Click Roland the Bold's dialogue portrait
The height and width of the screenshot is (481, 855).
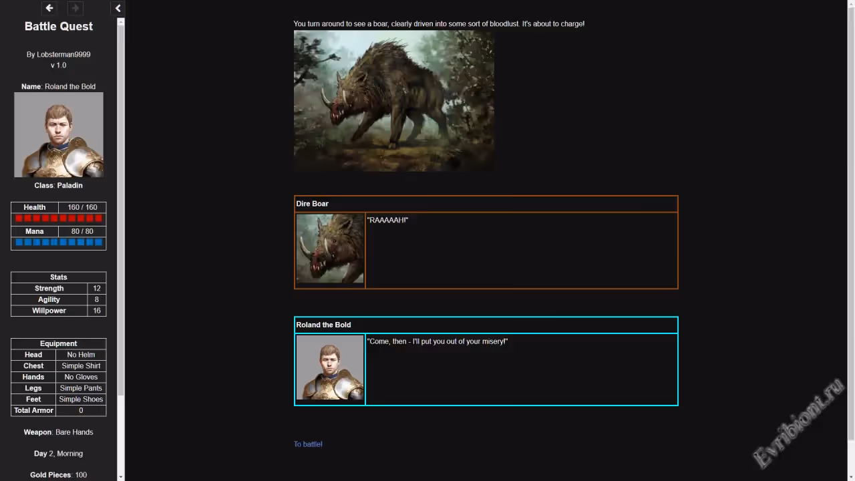click(x=330, y=368)
